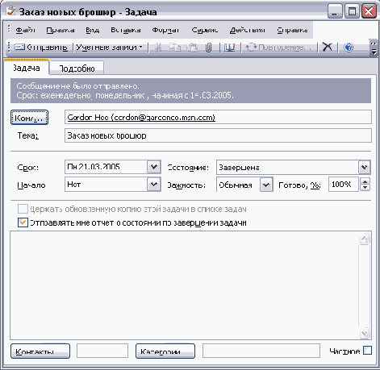Toggle the keep updated copy checkbox

(23, 209)
